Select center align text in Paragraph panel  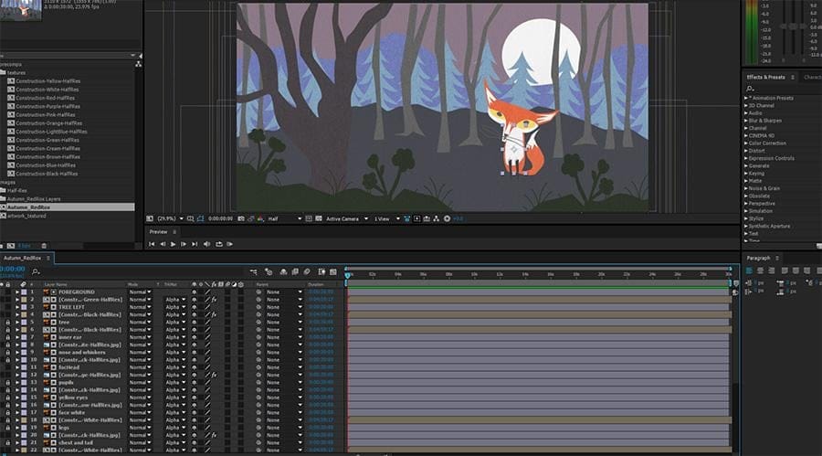tap(760, 270)
